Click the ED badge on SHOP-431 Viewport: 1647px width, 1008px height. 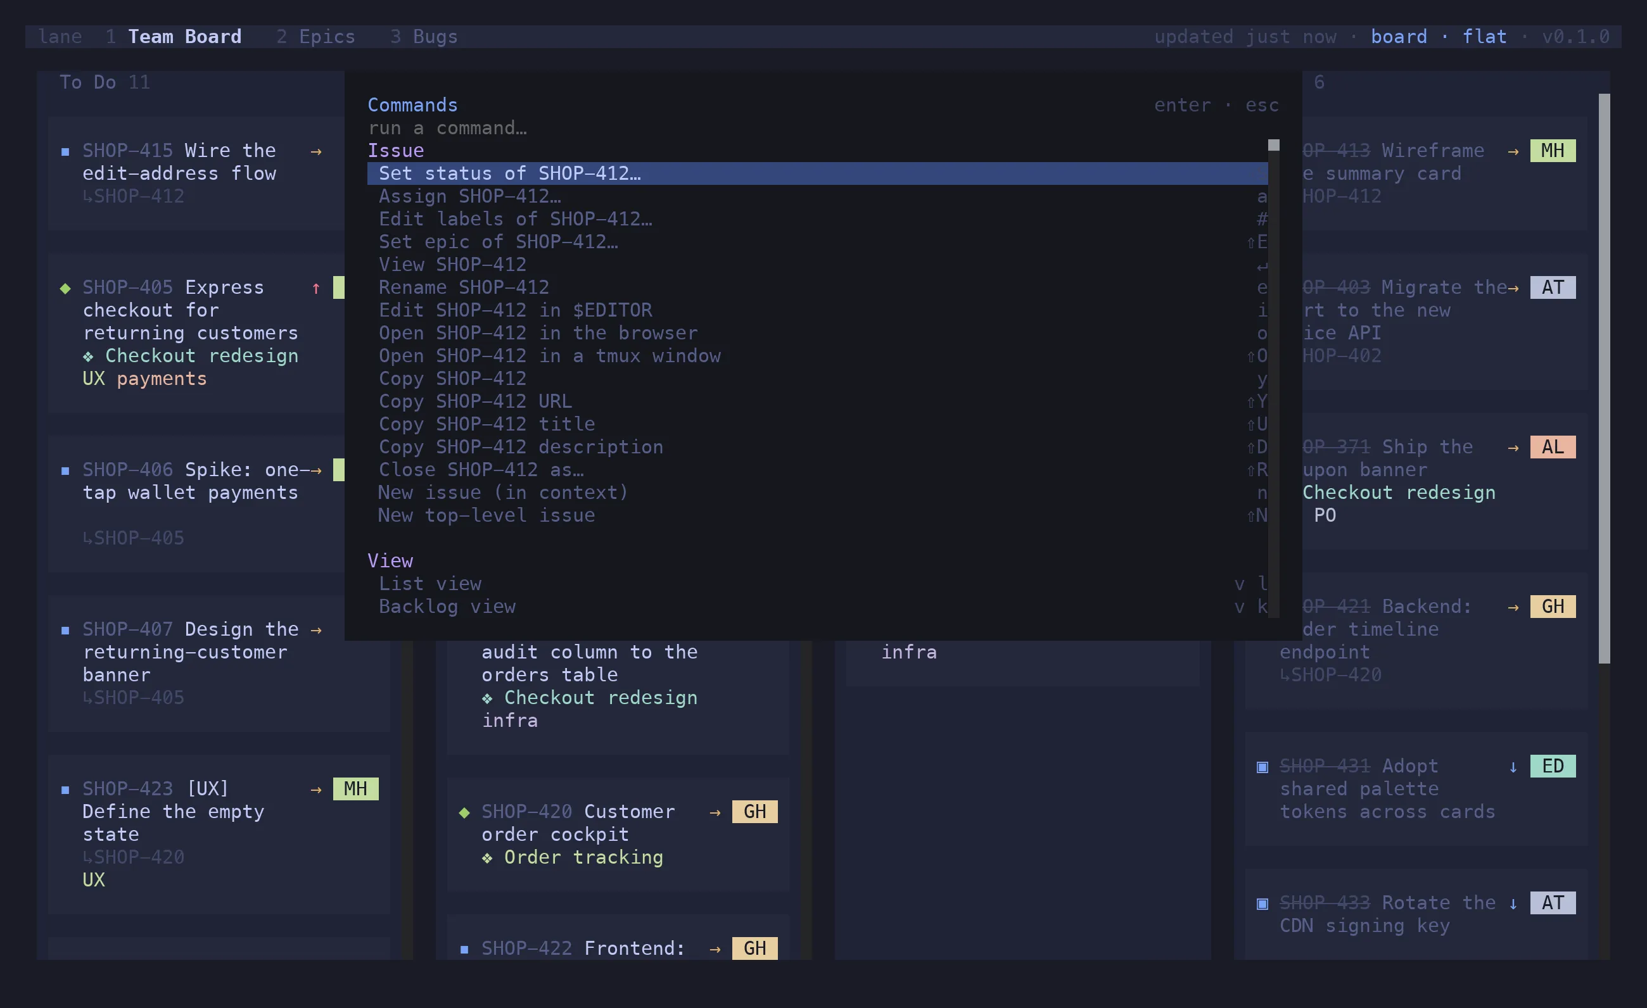pyautogui.click(x=1553, y=766)
